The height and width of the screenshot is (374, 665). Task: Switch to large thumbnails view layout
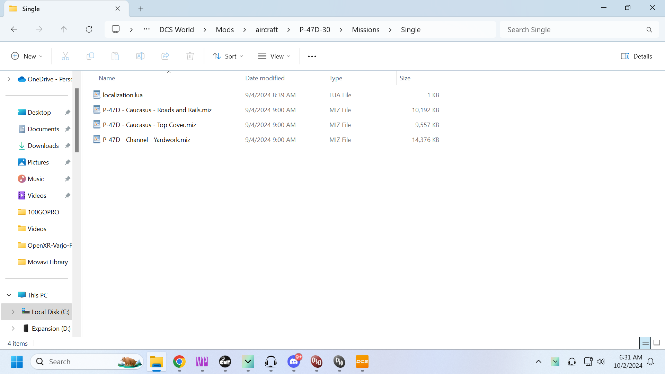click(657, 343)
